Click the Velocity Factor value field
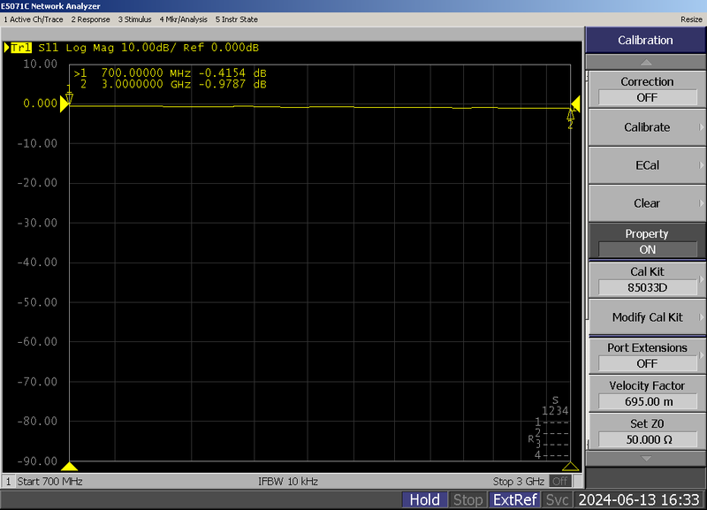 point(646,401)
